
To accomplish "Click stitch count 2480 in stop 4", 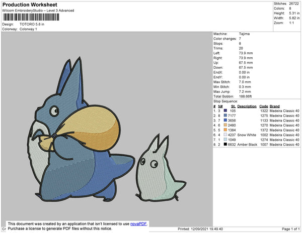I will point(232,125).
